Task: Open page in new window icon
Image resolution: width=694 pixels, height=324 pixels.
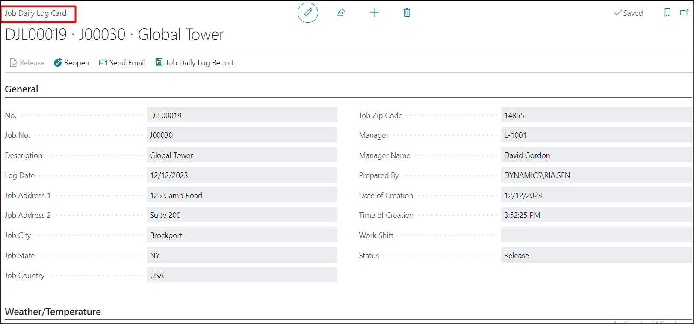Action: [685, 12]
